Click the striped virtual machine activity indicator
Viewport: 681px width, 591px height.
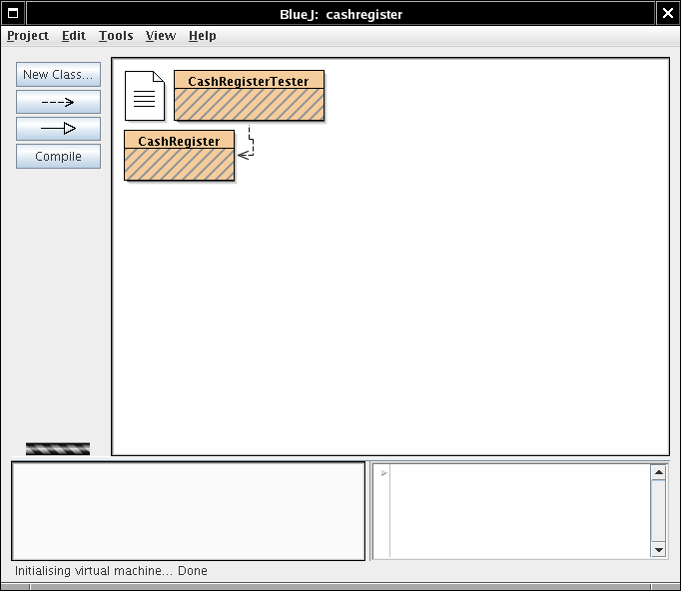click(x=58, y=448)
